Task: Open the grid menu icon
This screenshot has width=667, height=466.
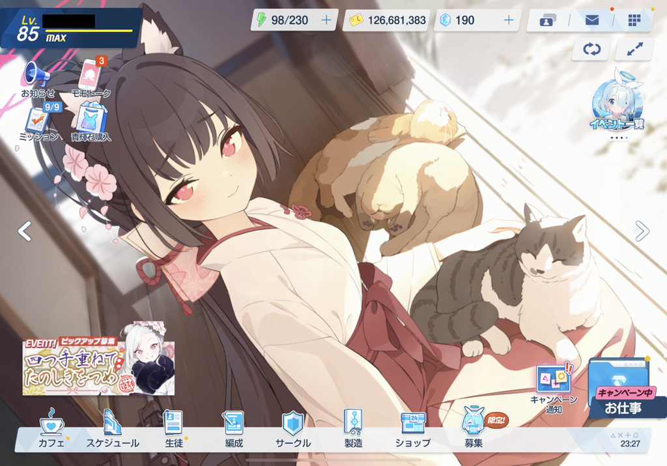Action: pos(634,20)
